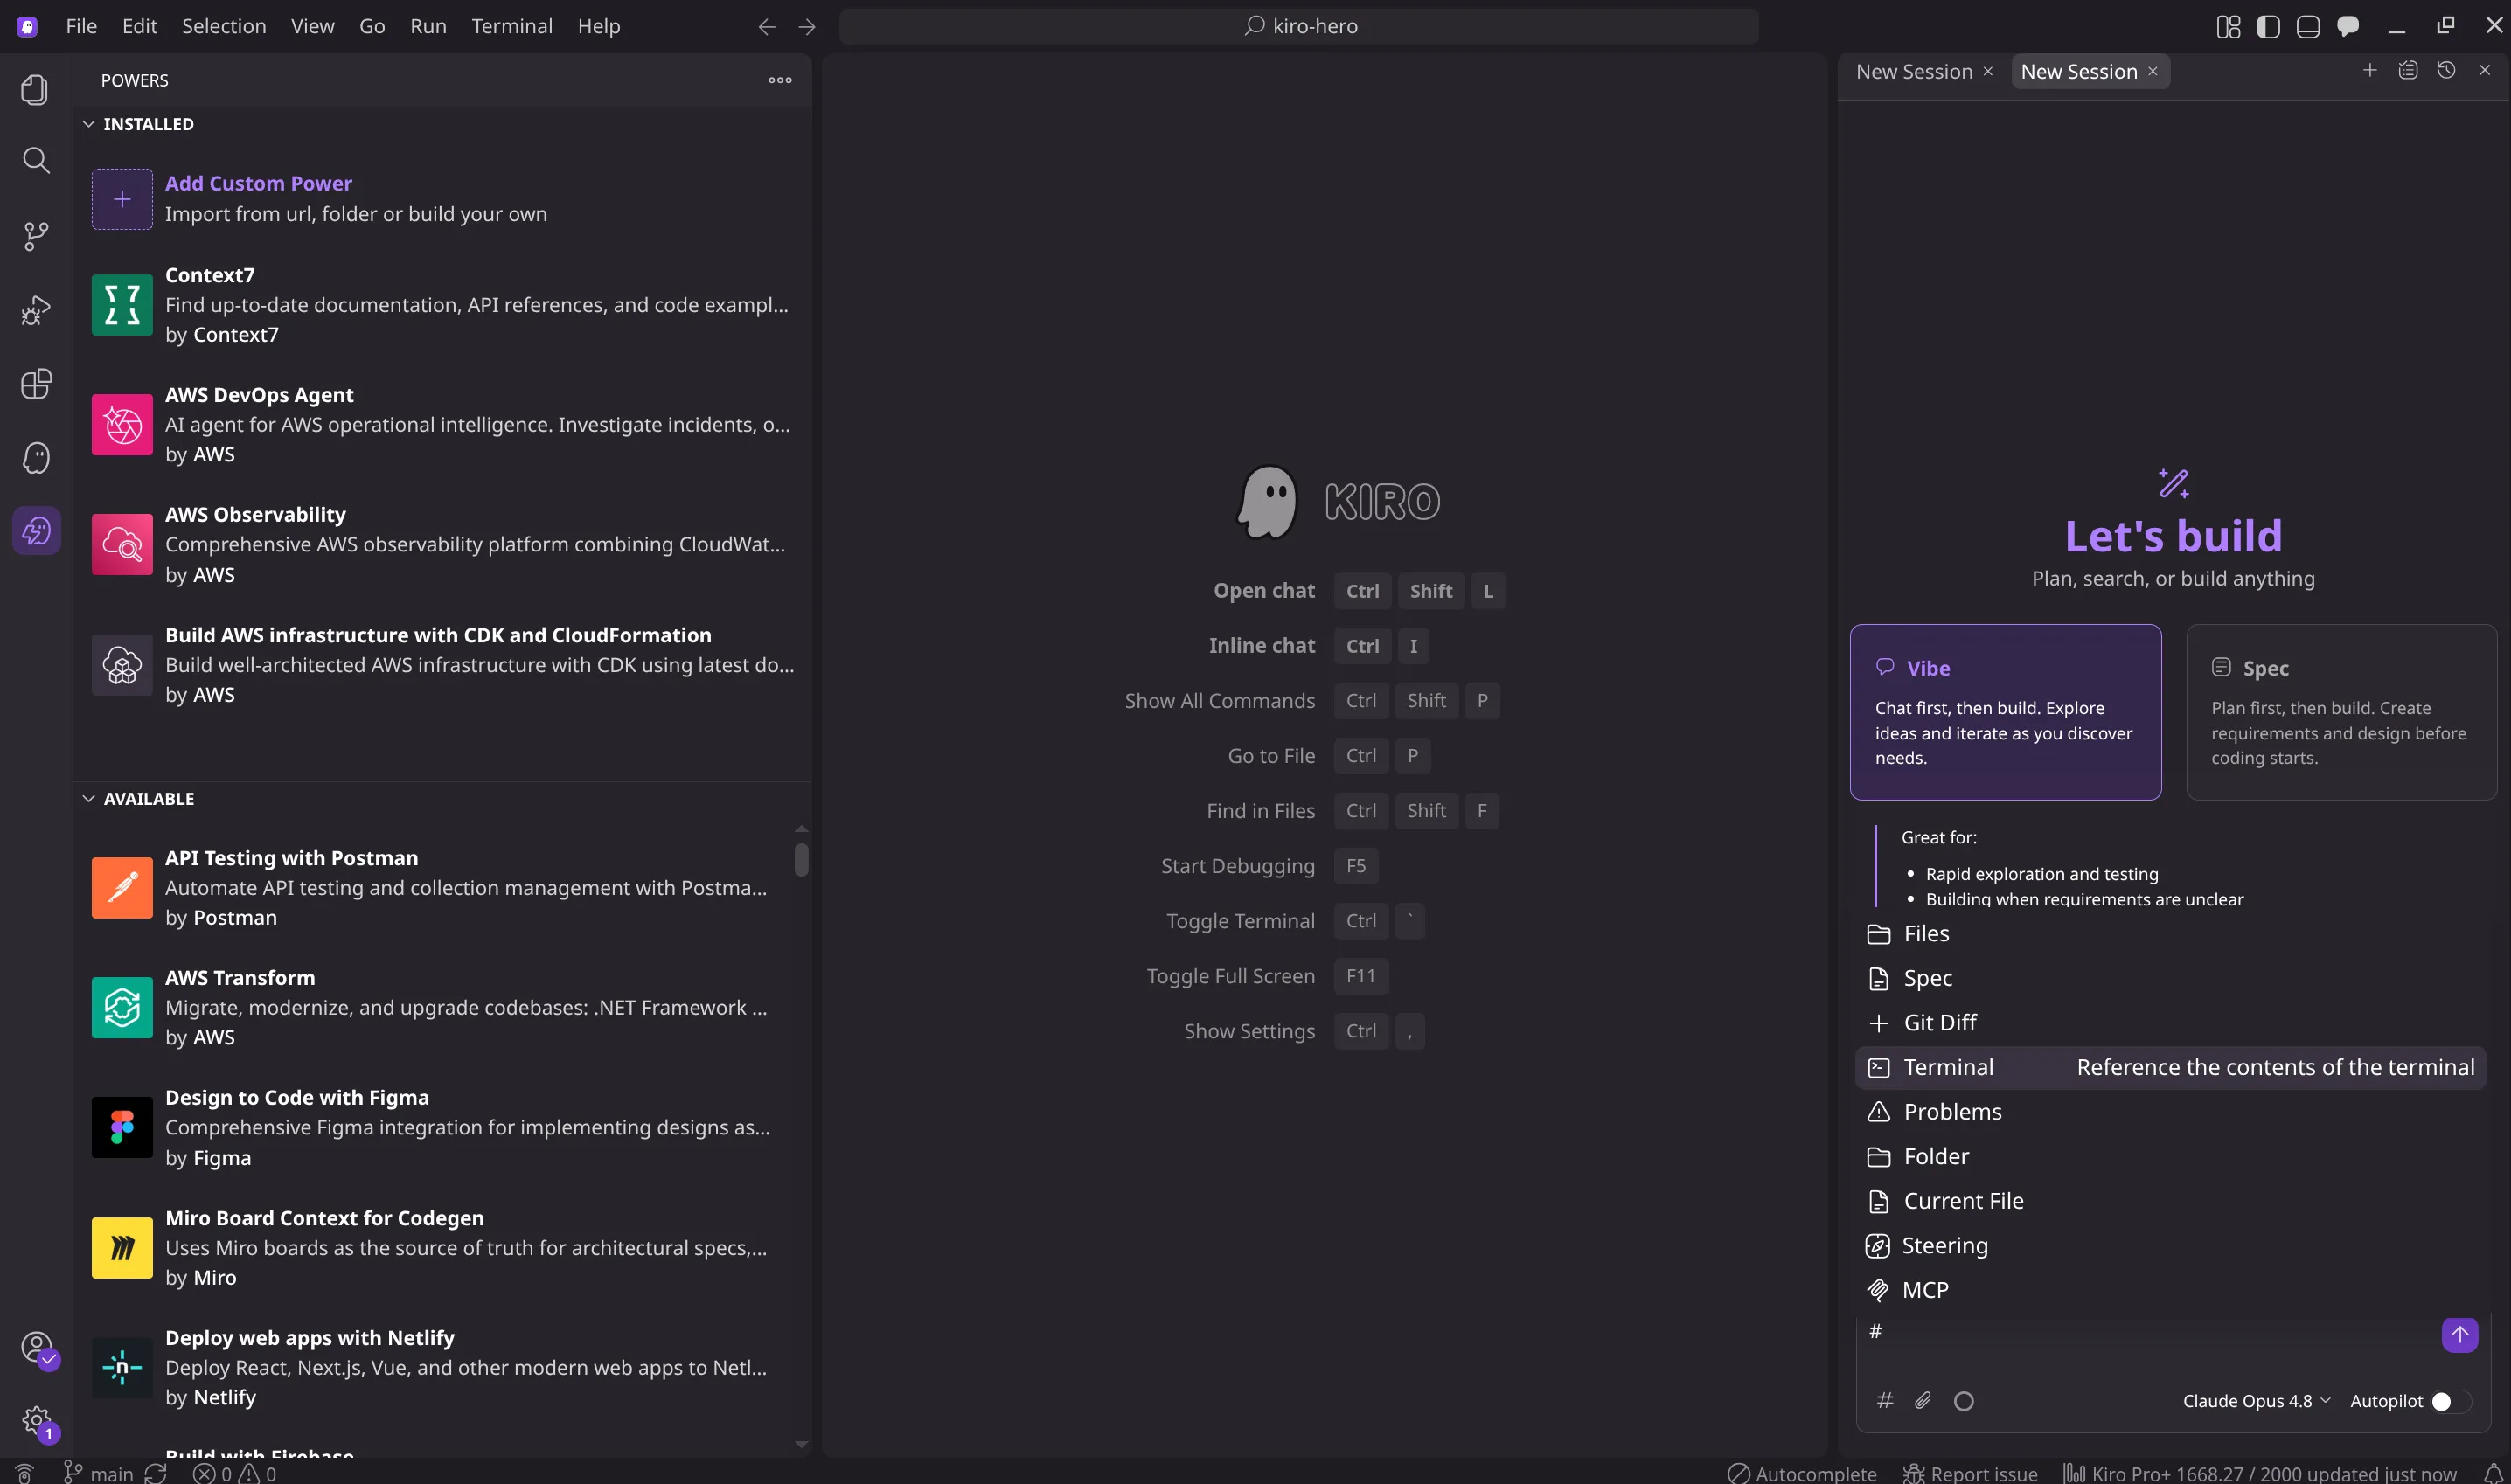Open the File menu
Image resolution: width=2511 pixels, height=1484 pixels.
[81, 26]
